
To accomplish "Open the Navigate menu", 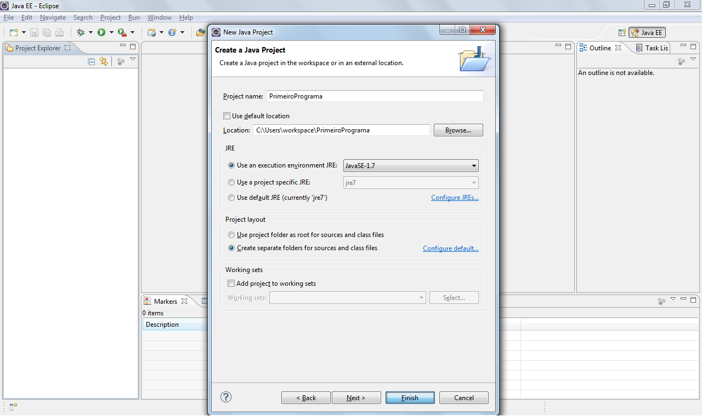I will (x=53, y=18).
